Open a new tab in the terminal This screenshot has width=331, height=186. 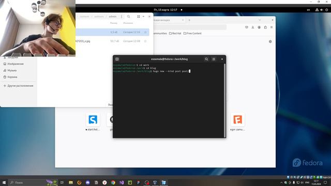pyautogui.click(x=117, y=59)
